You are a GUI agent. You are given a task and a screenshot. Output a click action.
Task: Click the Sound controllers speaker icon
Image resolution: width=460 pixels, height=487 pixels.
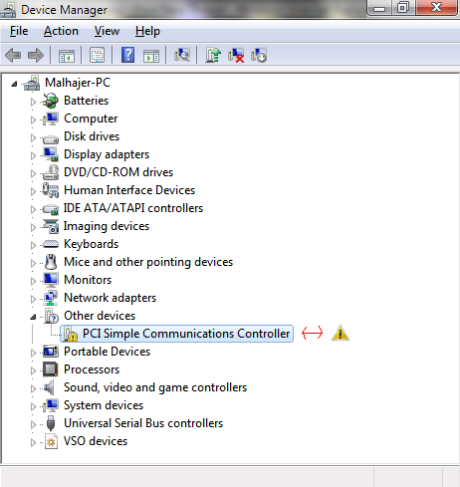pyautogui.click(x=49, y=387)
